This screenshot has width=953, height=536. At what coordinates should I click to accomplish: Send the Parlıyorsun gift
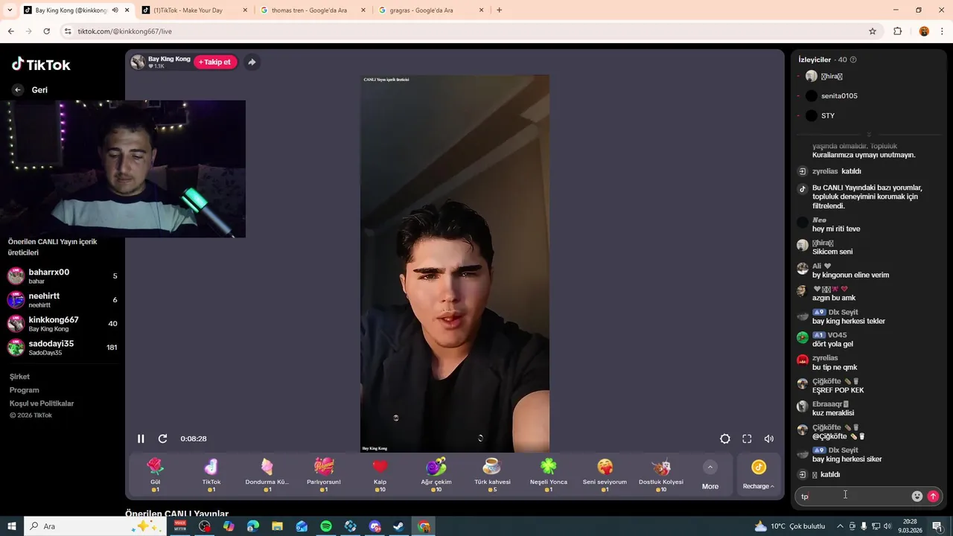pyautogui.click(x=324, y=475)
